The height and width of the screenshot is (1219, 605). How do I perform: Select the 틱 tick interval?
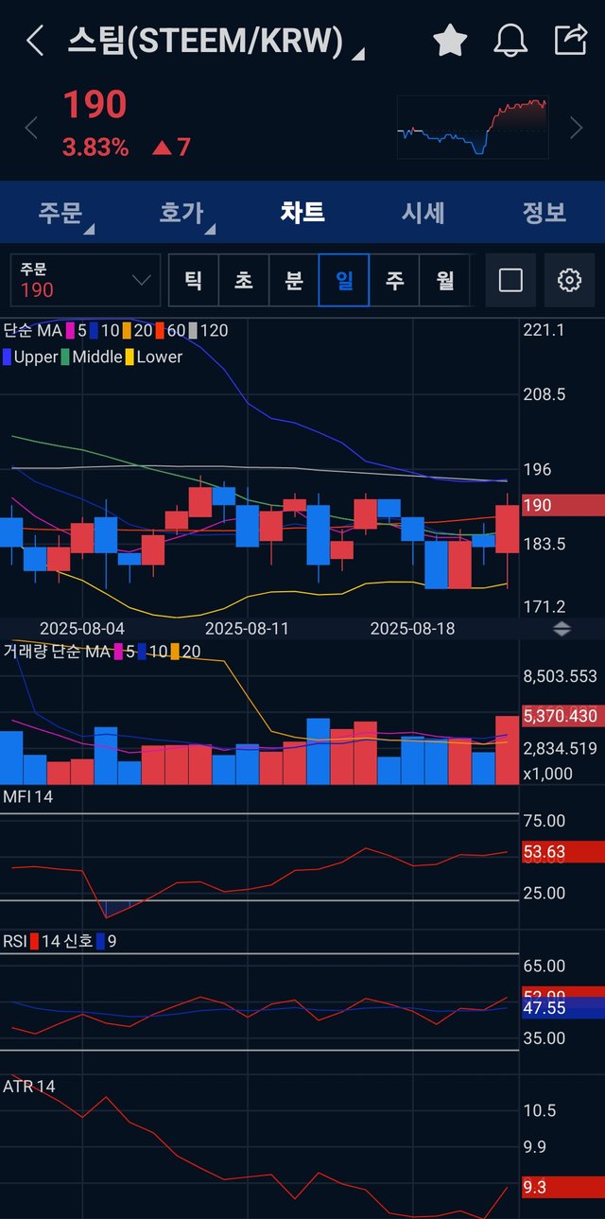click(194, 280)
